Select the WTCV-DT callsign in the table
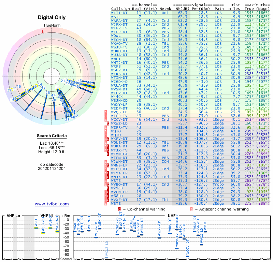Viewport: 273px width, 262px height. (x=119, y=93)
